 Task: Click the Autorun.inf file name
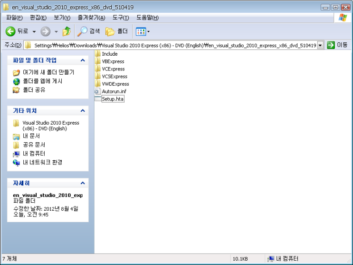click(114, 91)
